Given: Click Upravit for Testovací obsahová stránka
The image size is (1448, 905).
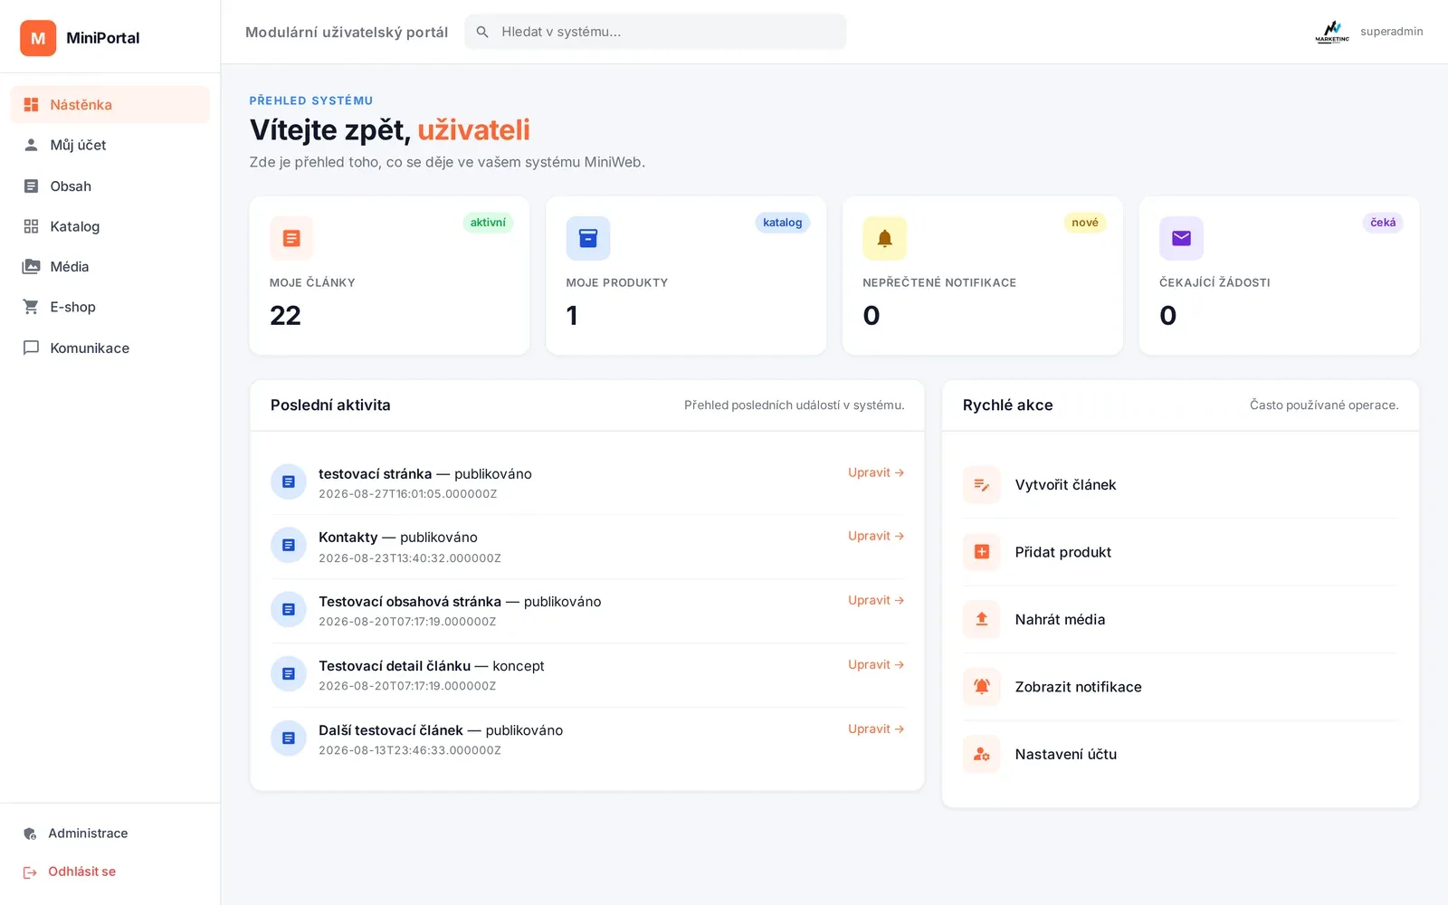Looking at the screenshot, I should pyautogui.click(x=876, y=600).
